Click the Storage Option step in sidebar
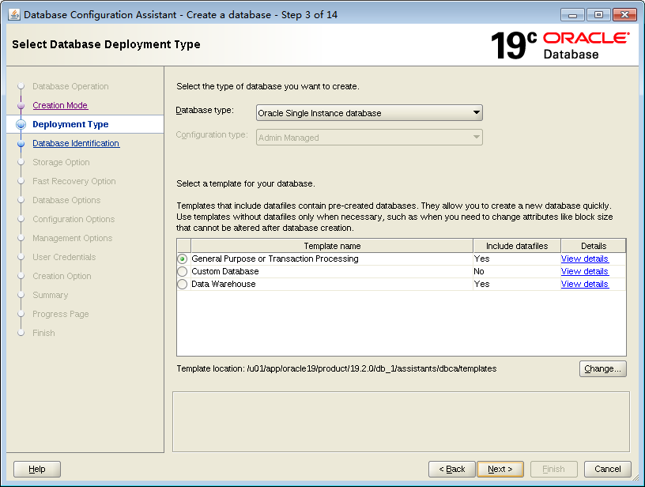Image resolution: width=645 pixels, height=487 pixels. tap(61, 162)
